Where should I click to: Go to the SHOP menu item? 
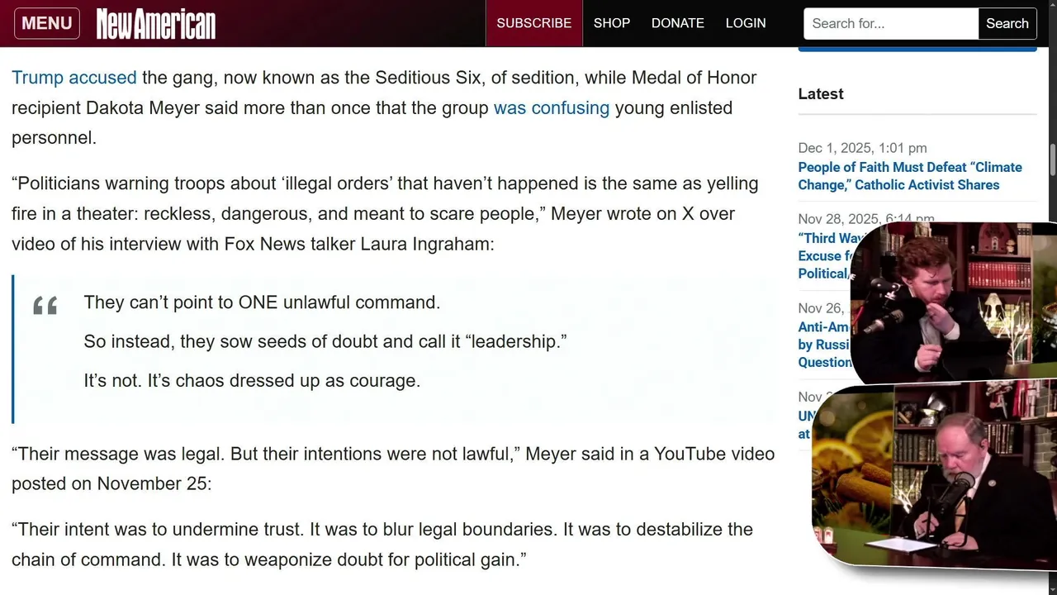tap(612, 23)
